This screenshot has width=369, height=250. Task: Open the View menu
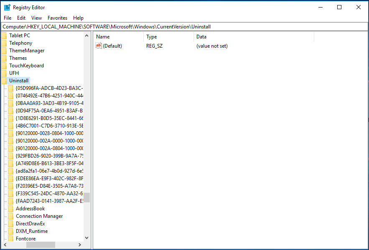36,18
